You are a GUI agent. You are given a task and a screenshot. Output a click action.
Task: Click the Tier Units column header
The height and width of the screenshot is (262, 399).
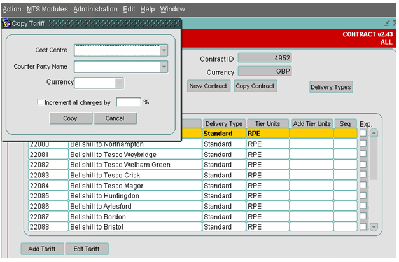[x=268, y=123]
